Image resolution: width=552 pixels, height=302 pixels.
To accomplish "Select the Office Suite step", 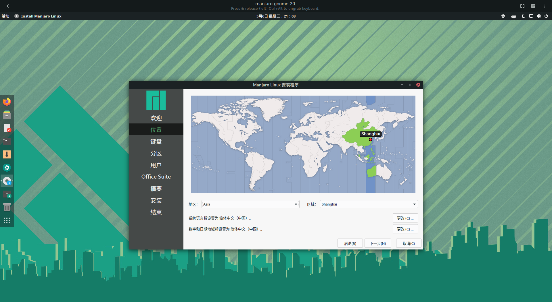I will [156, 177].
